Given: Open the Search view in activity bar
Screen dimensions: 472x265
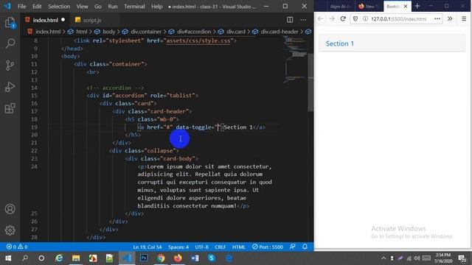Looking at the screenshot, I should point(10,44).
